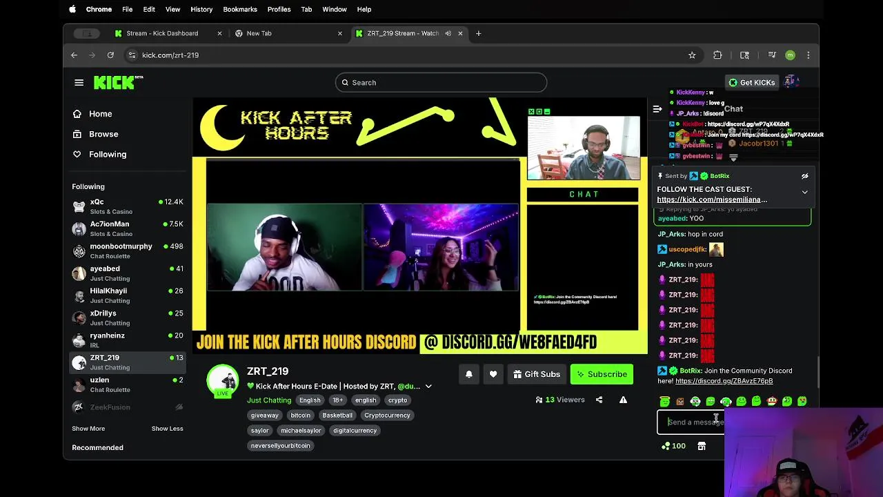Expand the pinned message chevron
This screenshot has width=883, height=497.
804,192
